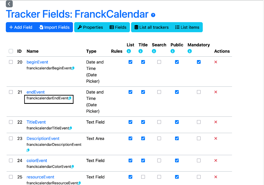Check Title checkbox for resourceEvent row
The width and height of the screenshot is (264, 185).
[143, 177]
